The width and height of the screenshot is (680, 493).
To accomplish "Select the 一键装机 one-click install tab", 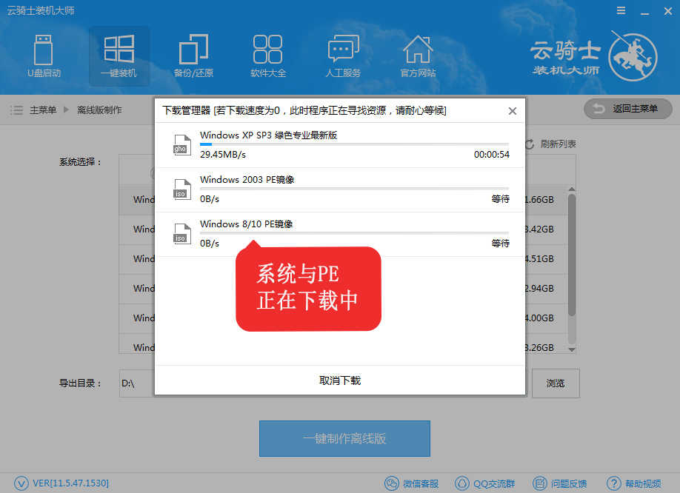I will (x=119, y=56).
